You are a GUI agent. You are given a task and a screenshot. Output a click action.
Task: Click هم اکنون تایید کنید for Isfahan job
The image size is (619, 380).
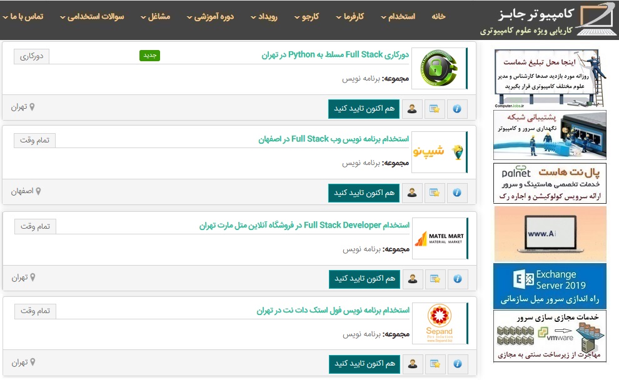(363, 193)
